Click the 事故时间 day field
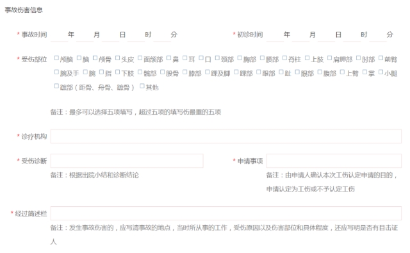 click(110, 35)
